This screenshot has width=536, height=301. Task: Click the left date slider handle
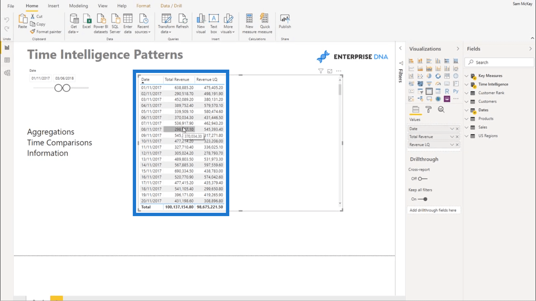pos(58,88)
